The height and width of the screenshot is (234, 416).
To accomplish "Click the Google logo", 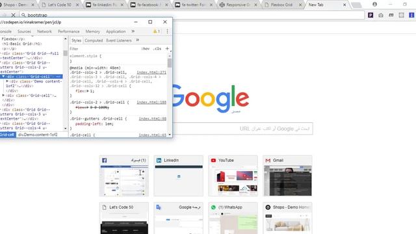I will point(211,99).
